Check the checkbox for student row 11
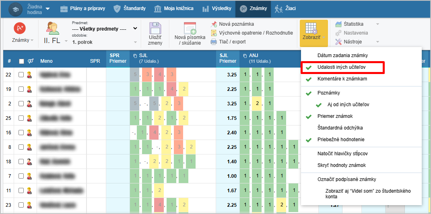The image size is (431, 214). [21, 190]
